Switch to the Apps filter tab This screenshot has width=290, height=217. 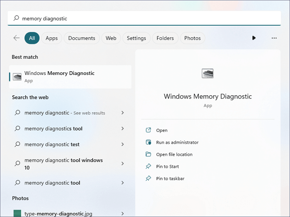click(52, 38)
